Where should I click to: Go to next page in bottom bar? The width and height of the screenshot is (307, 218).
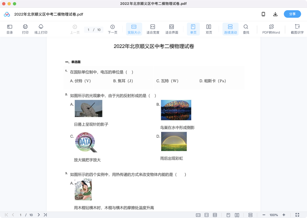pyautogui.click(x=39, y=215)
